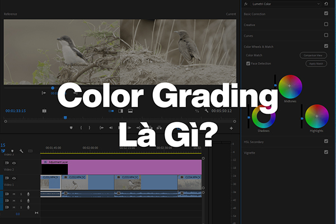Enable the Creative checkbox
The height and width of the screenshot is (224, 336).
pyautogui.click(x=326, y=24)
